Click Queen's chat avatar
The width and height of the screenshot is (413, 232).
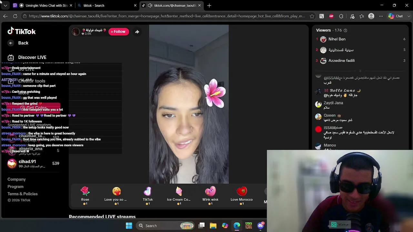tap(318, 117)
